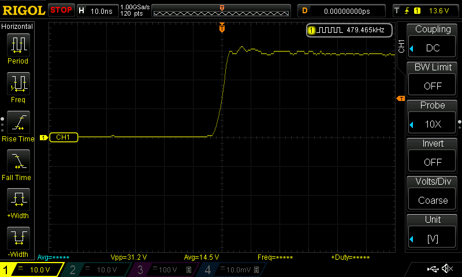The width and height of the screenshot is (462, 277).
Task: Click the 479.465kHz frequency counter readout
Action: 366,30
